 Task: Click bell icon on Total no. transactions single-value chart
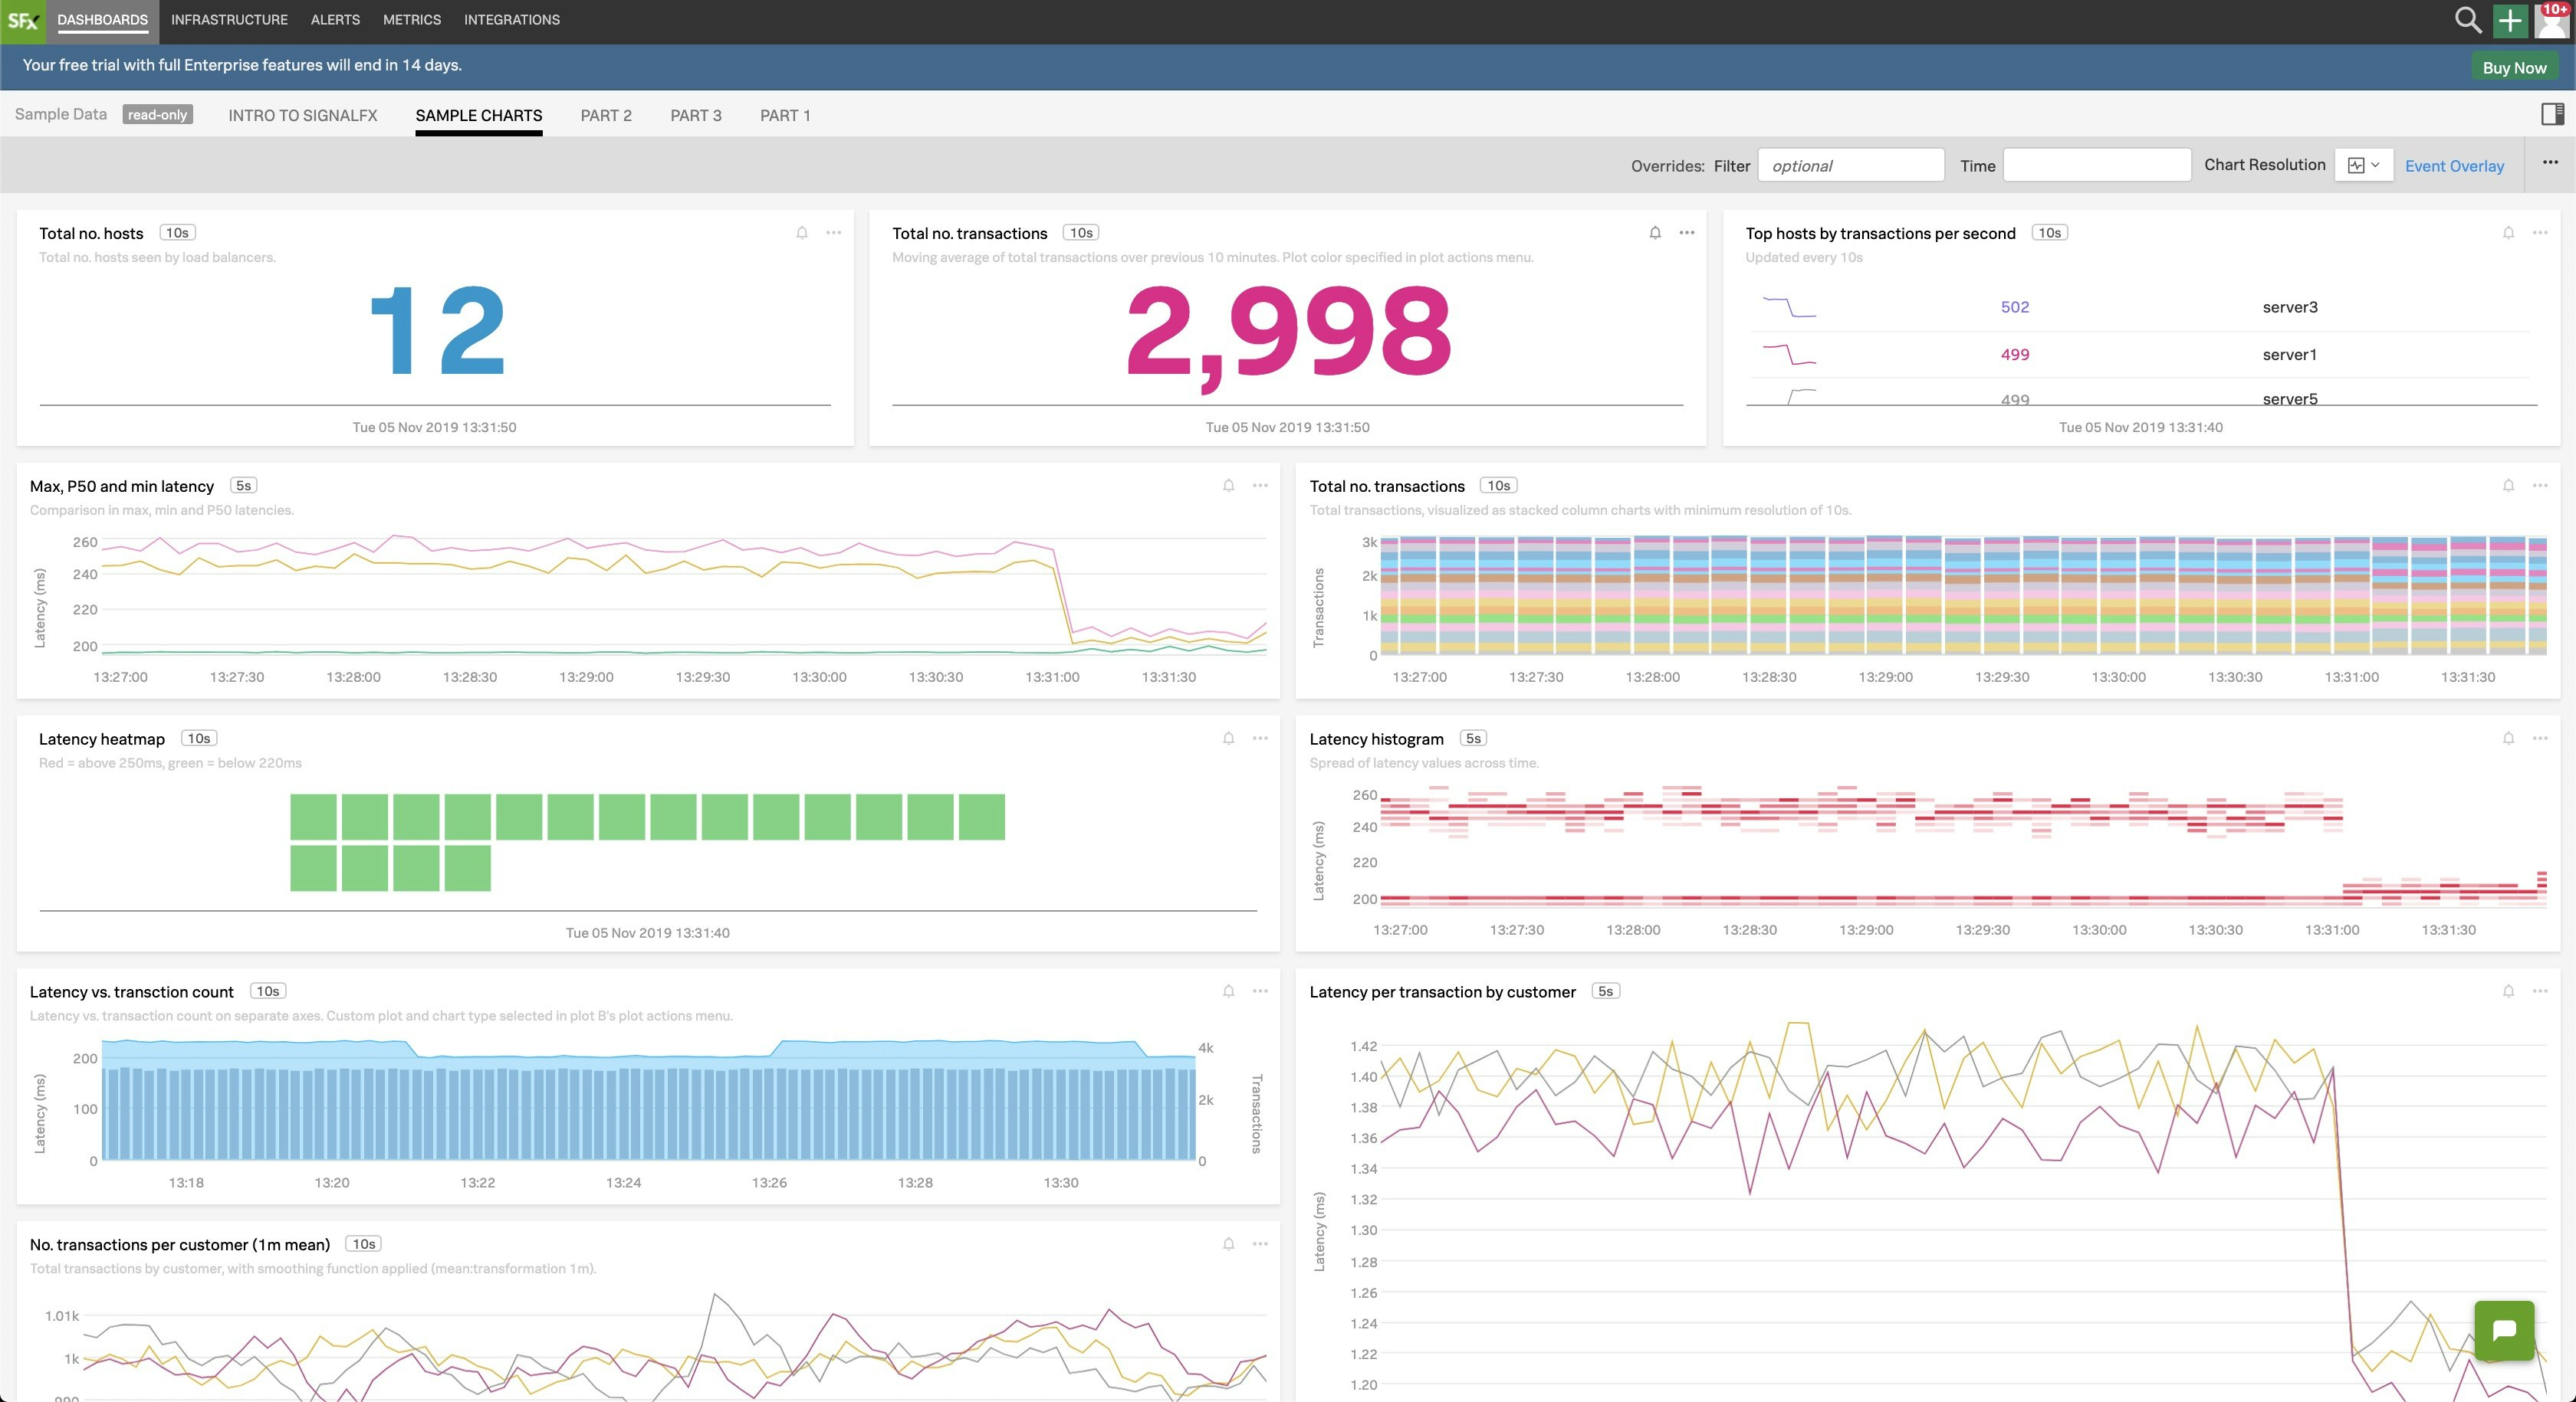(1655, 233)
